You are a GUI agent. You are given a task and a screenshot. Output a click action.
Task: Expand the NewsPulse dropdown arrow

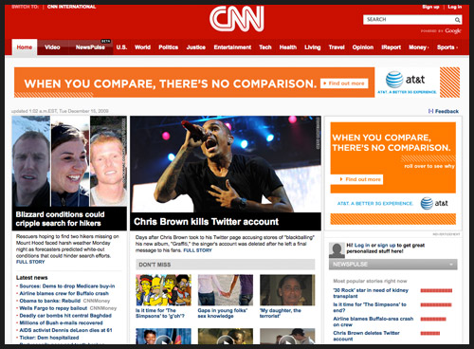pyautogui.click(x=451, y=265)
